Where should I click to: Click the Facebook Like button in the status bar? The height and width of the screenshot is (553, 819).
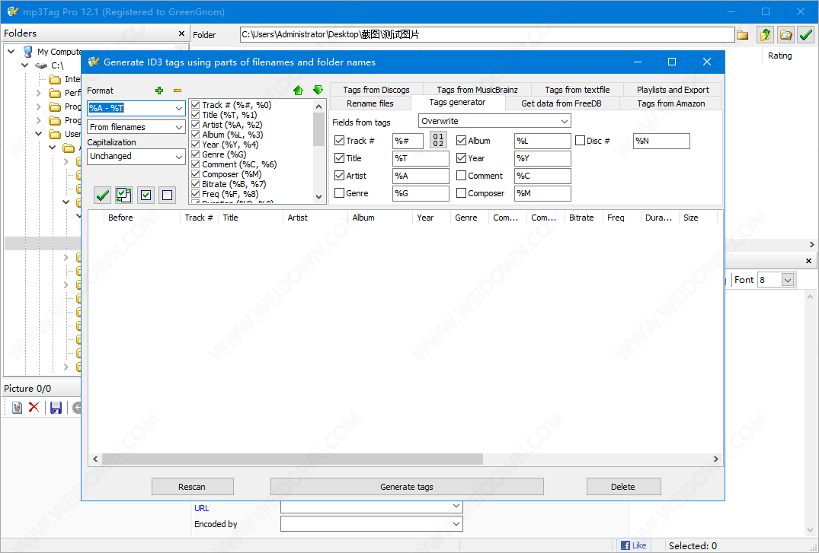click(634, 545)
